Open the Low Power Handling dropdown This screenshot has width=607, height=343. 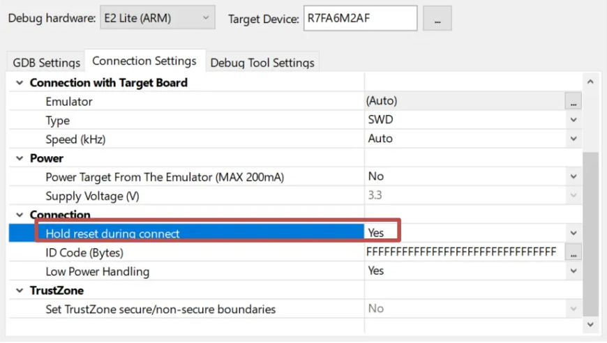(574, 271)
